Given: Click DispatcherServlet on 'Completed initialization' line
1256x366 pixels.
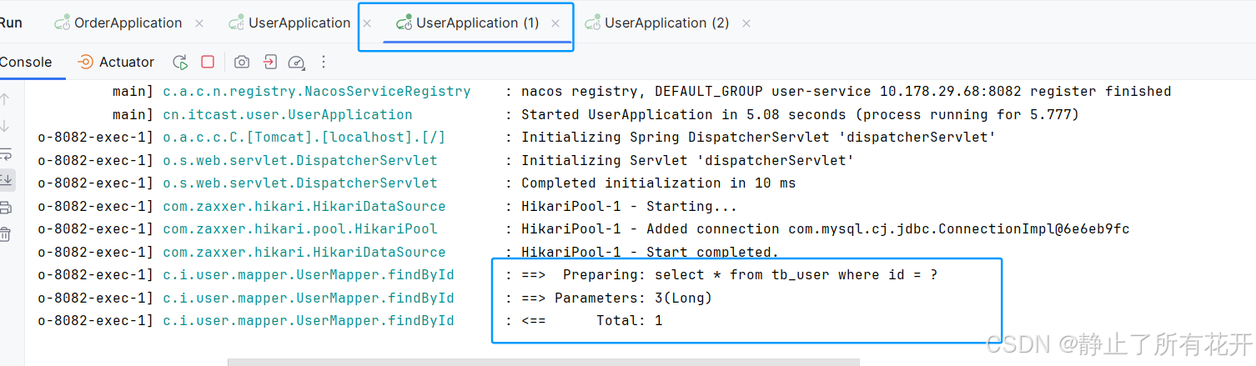Looking at the screenshot, I should (x=300, y=183).
